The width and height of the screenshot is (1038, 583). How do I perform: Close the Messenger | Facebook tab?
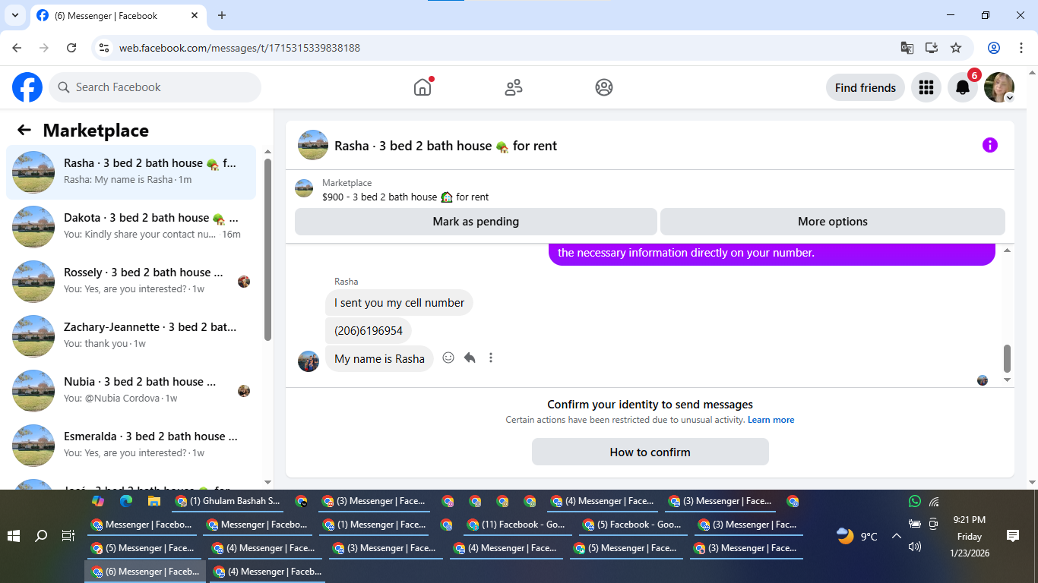(x=195, y=15)
